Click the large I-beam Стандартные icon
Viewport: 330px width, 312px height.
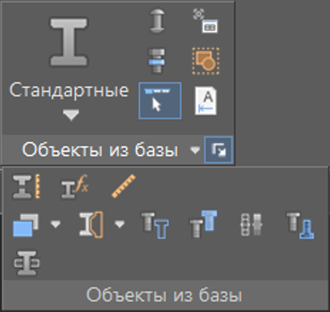tap(69, 42)
